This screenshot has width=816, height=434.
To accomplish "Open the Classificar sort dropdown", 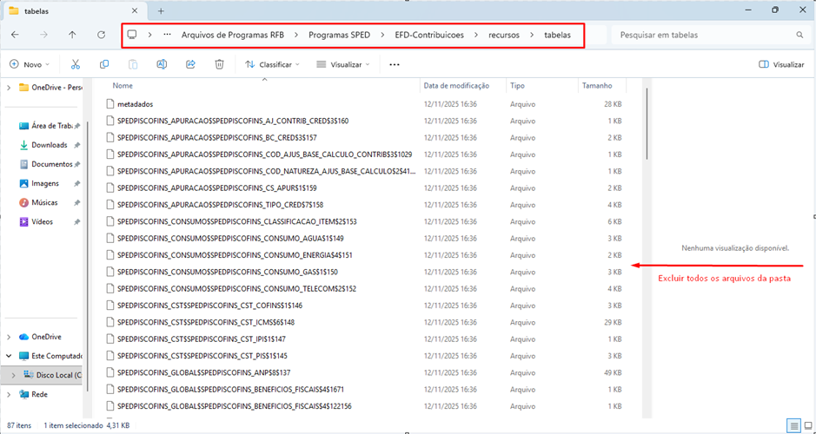I will (x=272, y=64).
